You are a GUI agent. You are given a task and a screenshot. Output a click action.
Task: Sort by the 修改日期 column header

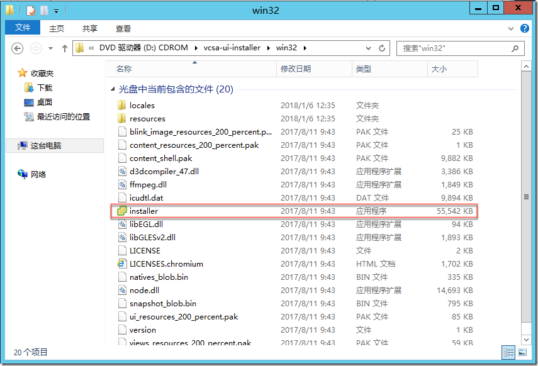pos(314,69)
